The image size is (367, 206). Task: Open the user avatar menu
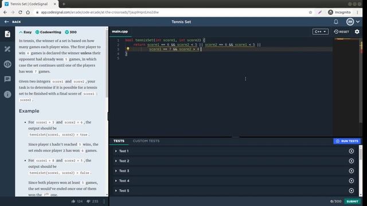350,22
